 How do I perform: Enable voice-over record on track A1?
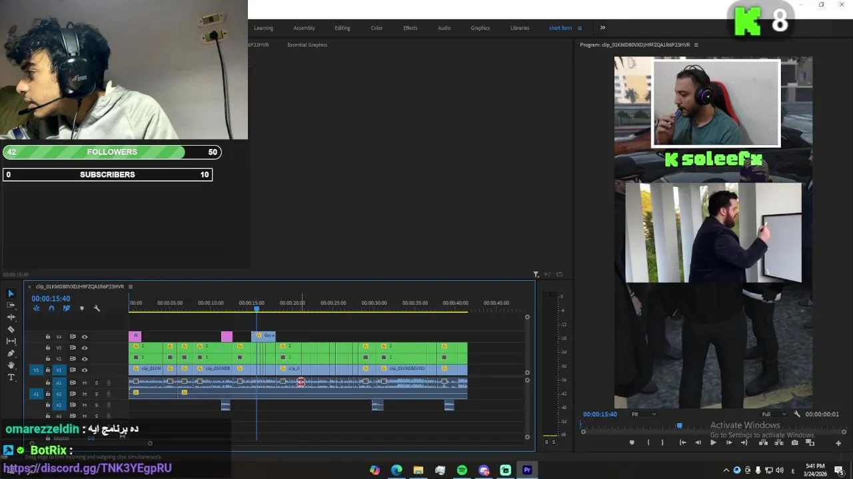click(x=109, y=383)
